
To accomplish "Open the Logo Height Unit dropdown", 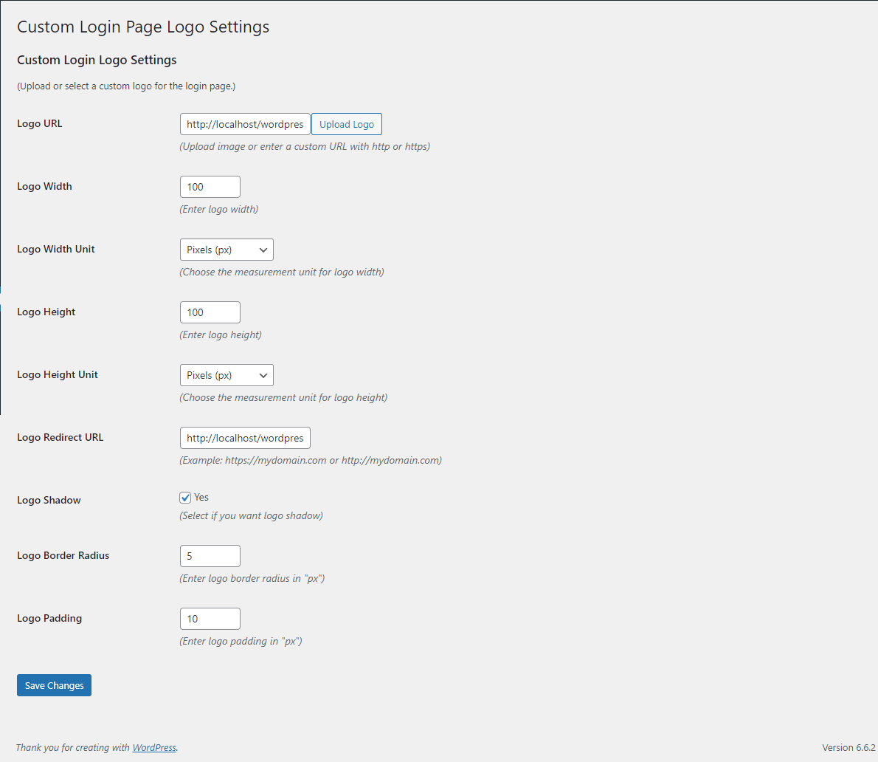I will pos(227,375).
